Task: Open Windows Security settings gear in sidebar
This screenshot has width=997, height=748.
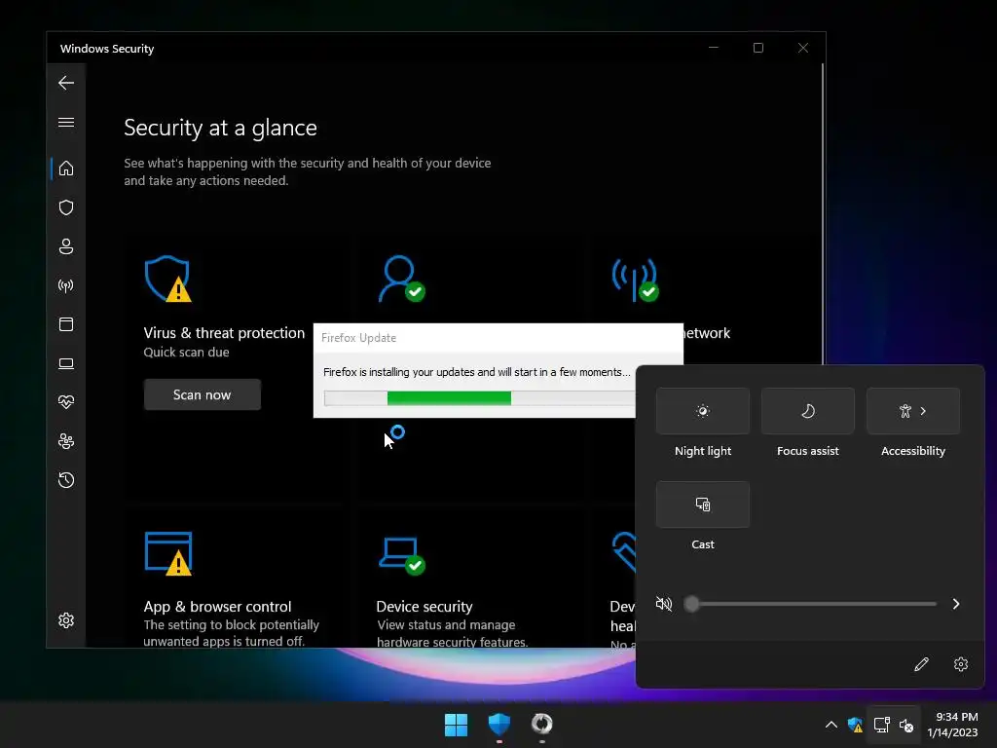Action: coord(66,620)
